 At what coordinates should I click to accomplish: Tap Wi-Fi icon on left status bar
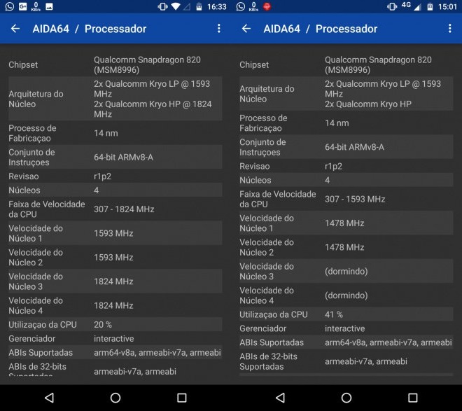[176, 6]
